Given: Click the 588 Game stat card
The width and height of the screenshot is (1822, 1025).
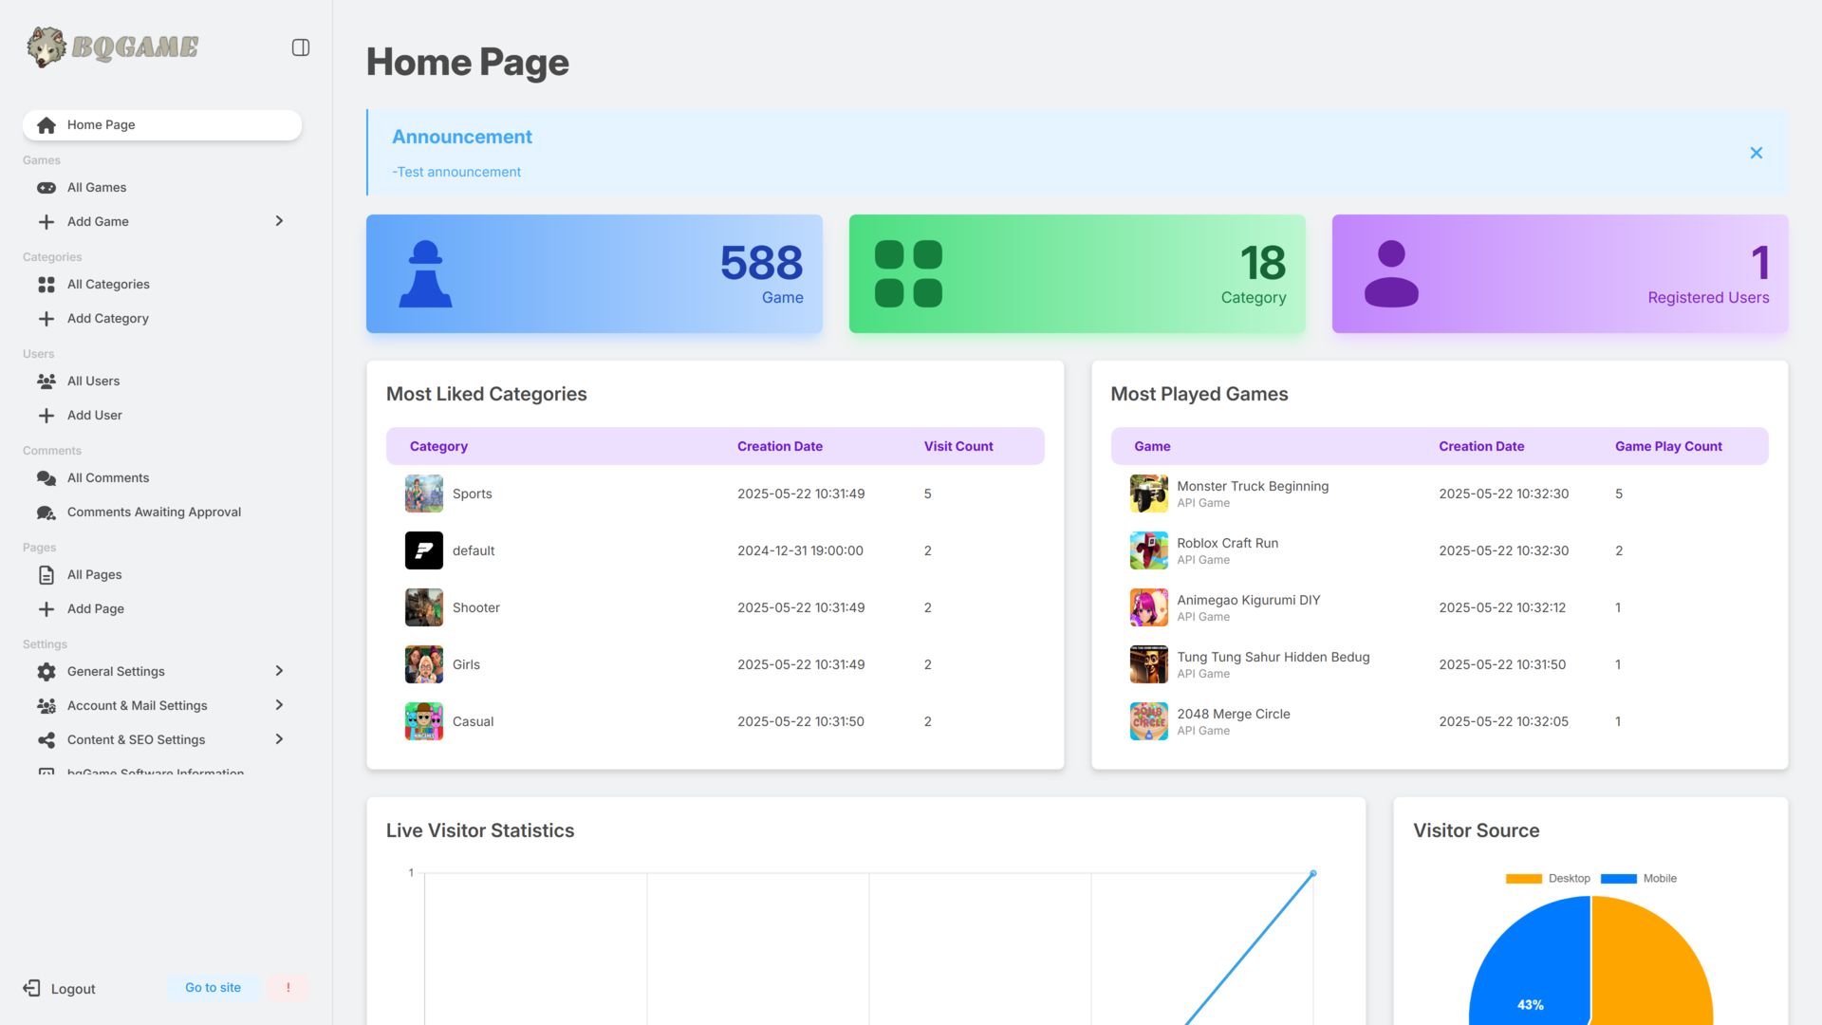Looking at the screenshot, I should point(594,273).
